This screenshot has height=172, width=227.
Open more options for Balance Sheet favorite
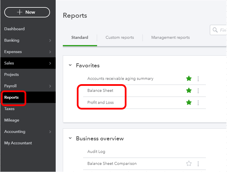click(x=198, y=91)
